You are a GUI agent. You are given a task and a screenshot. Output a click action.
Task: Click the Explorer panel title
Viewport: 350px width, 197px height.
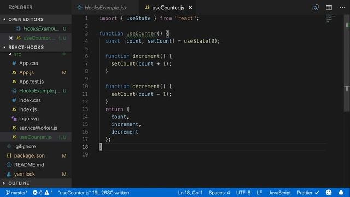20,7
